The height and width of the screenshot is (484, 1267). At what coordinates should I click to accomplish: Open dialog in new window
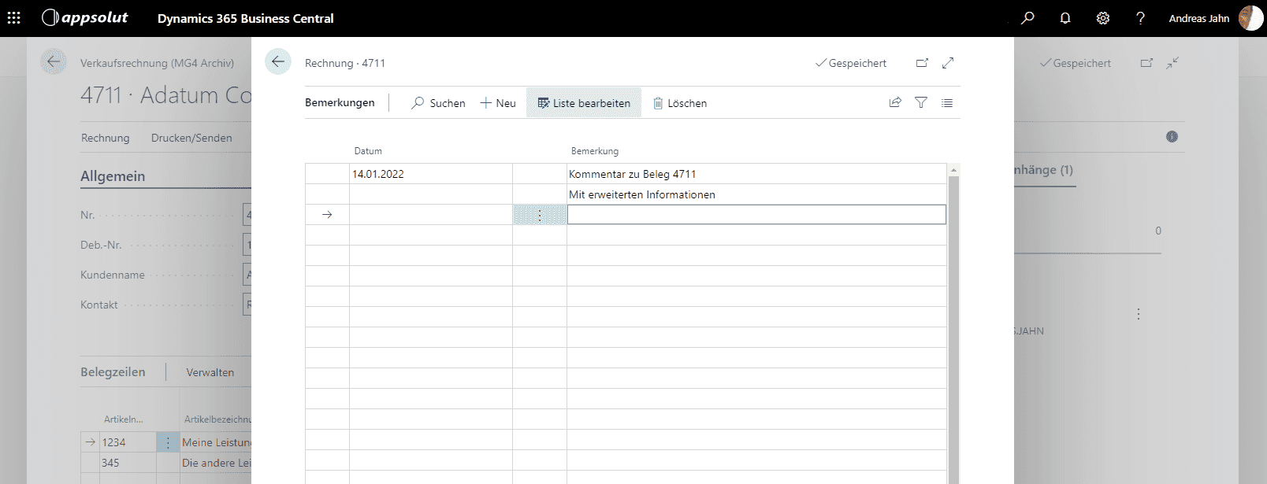(922, 63)
